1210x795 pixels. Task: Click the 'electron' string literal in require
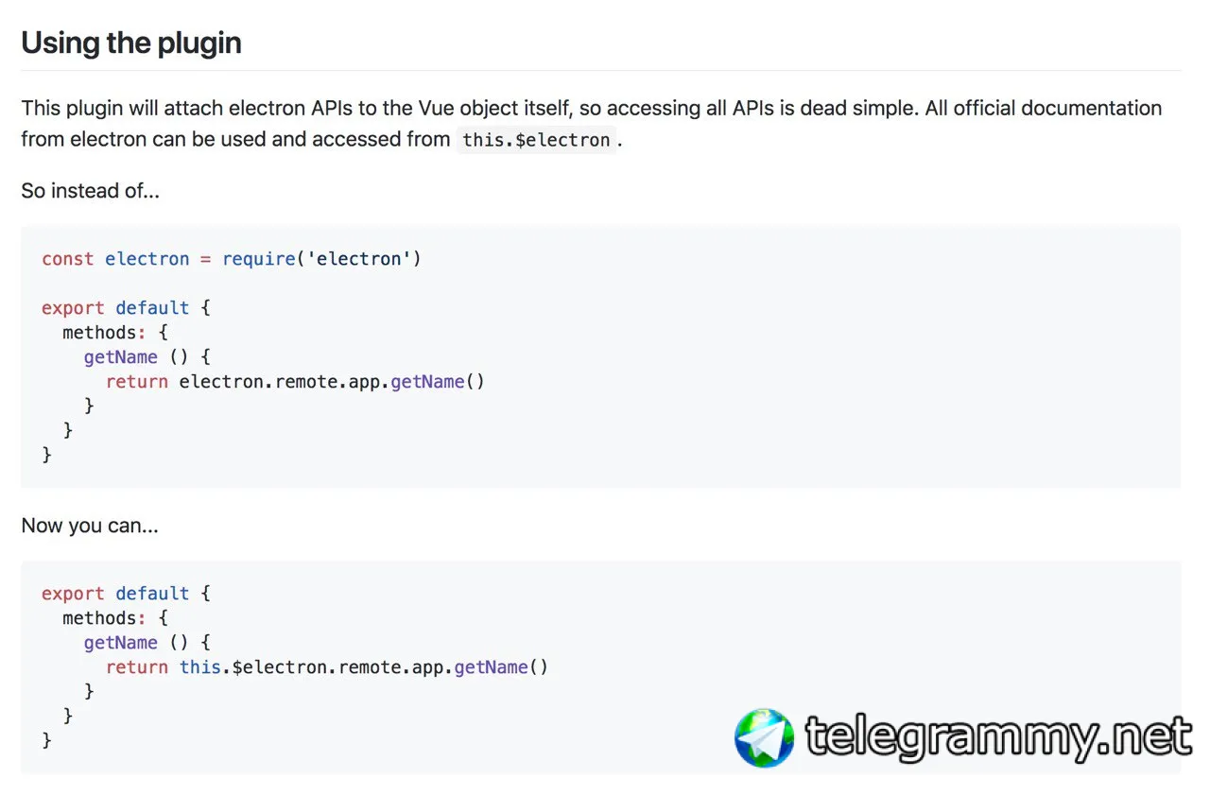(x=359, y=259)
